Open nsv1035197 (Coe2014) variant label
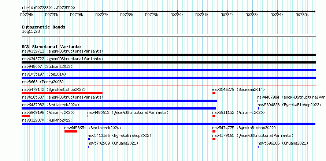 44,74
